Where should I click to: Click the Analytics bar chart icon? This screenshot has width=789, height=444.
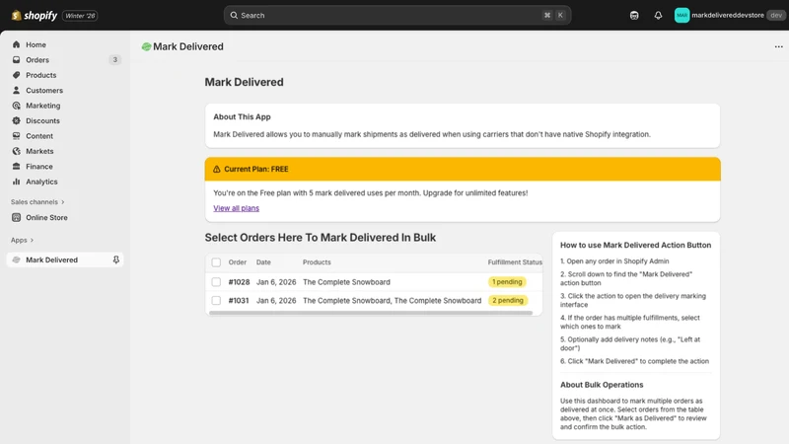tap(16, 182)
